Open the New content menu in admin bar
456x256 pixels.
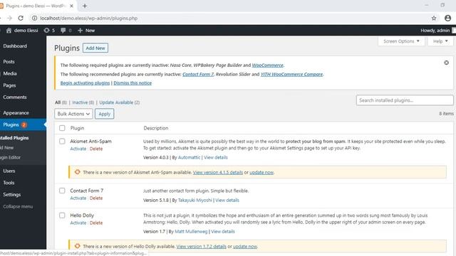pyautogui.click(x=86, y=30)
